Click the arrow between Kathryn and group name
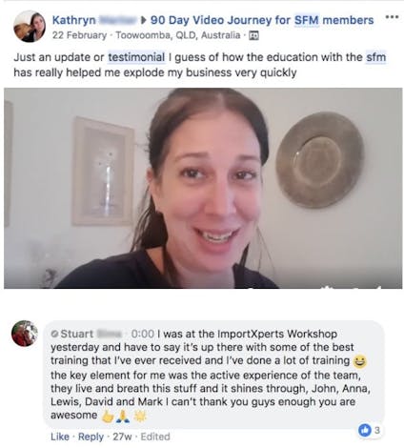The height and width of the screenshot is (448, 404). point(144,20)
